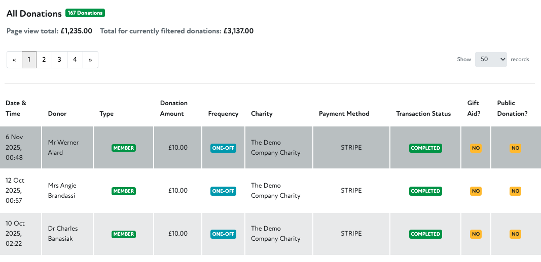Image resolution: width=541 pixels, height=262 pixels.
Task: Go to the next page using » arrow
Action: 90,60
